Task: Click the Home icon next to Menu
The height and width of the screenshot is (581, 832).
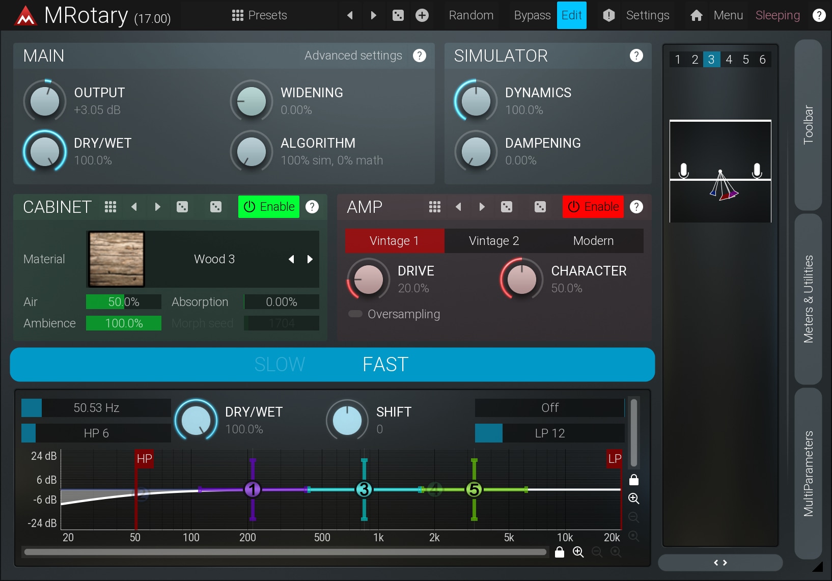Action: tap(696, 15)
